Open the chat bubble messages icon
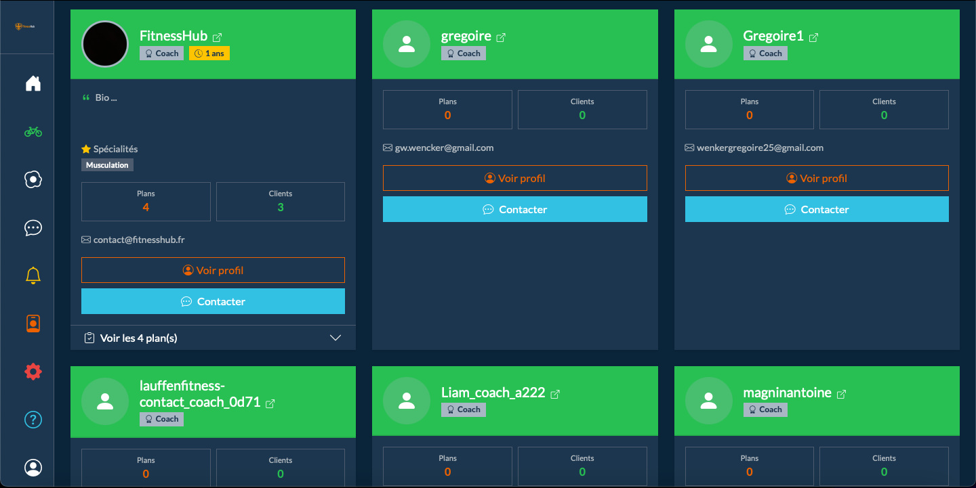 point(33,228)
